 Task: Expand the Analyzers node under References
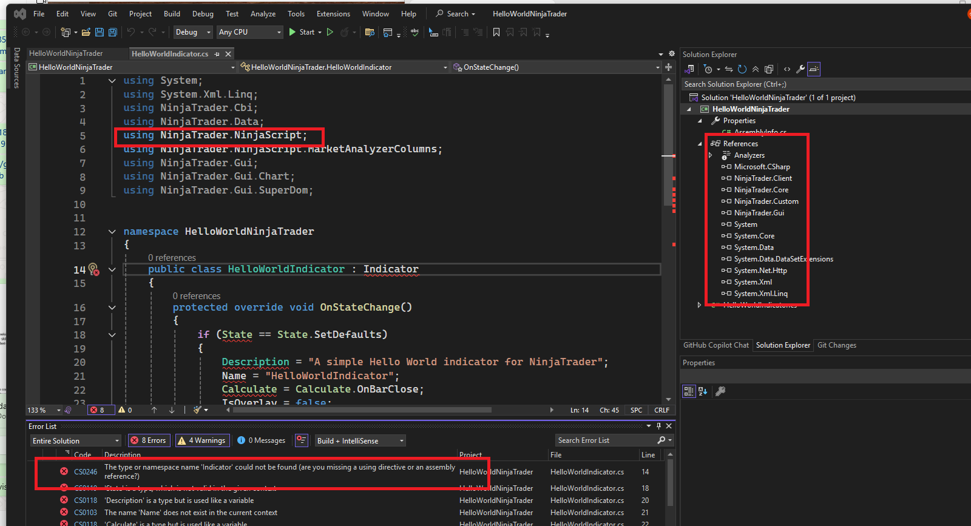click(x=710, y=155)
